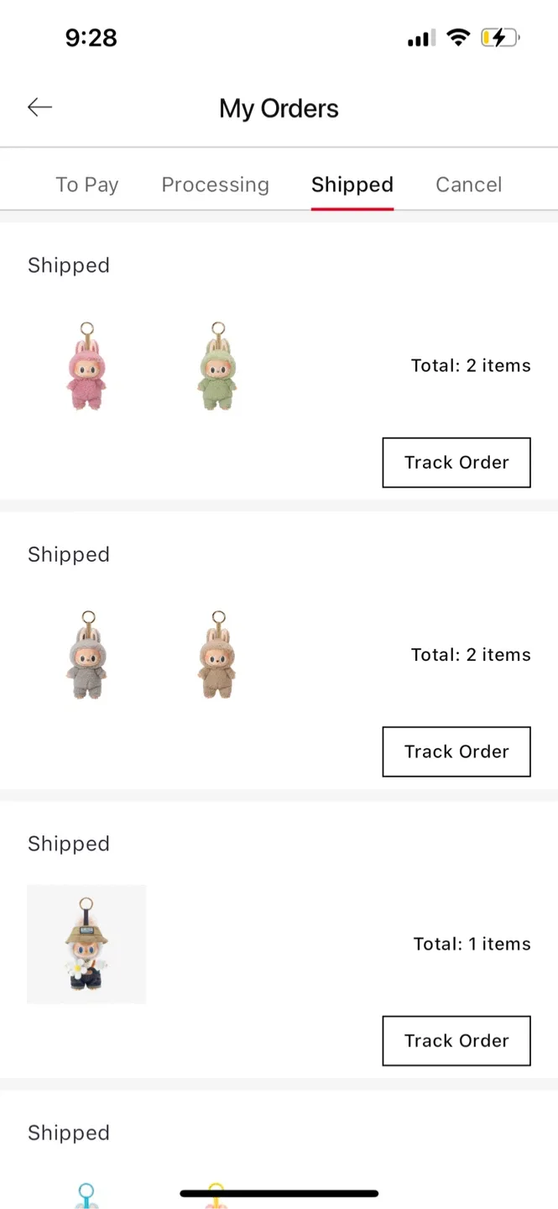Screen dimensions: 558x1209
Task: Tap the My Orders page title
Action: [279, 108]
